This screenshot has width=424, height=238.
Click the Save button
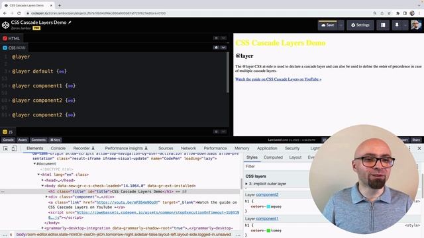pos(328,25)
